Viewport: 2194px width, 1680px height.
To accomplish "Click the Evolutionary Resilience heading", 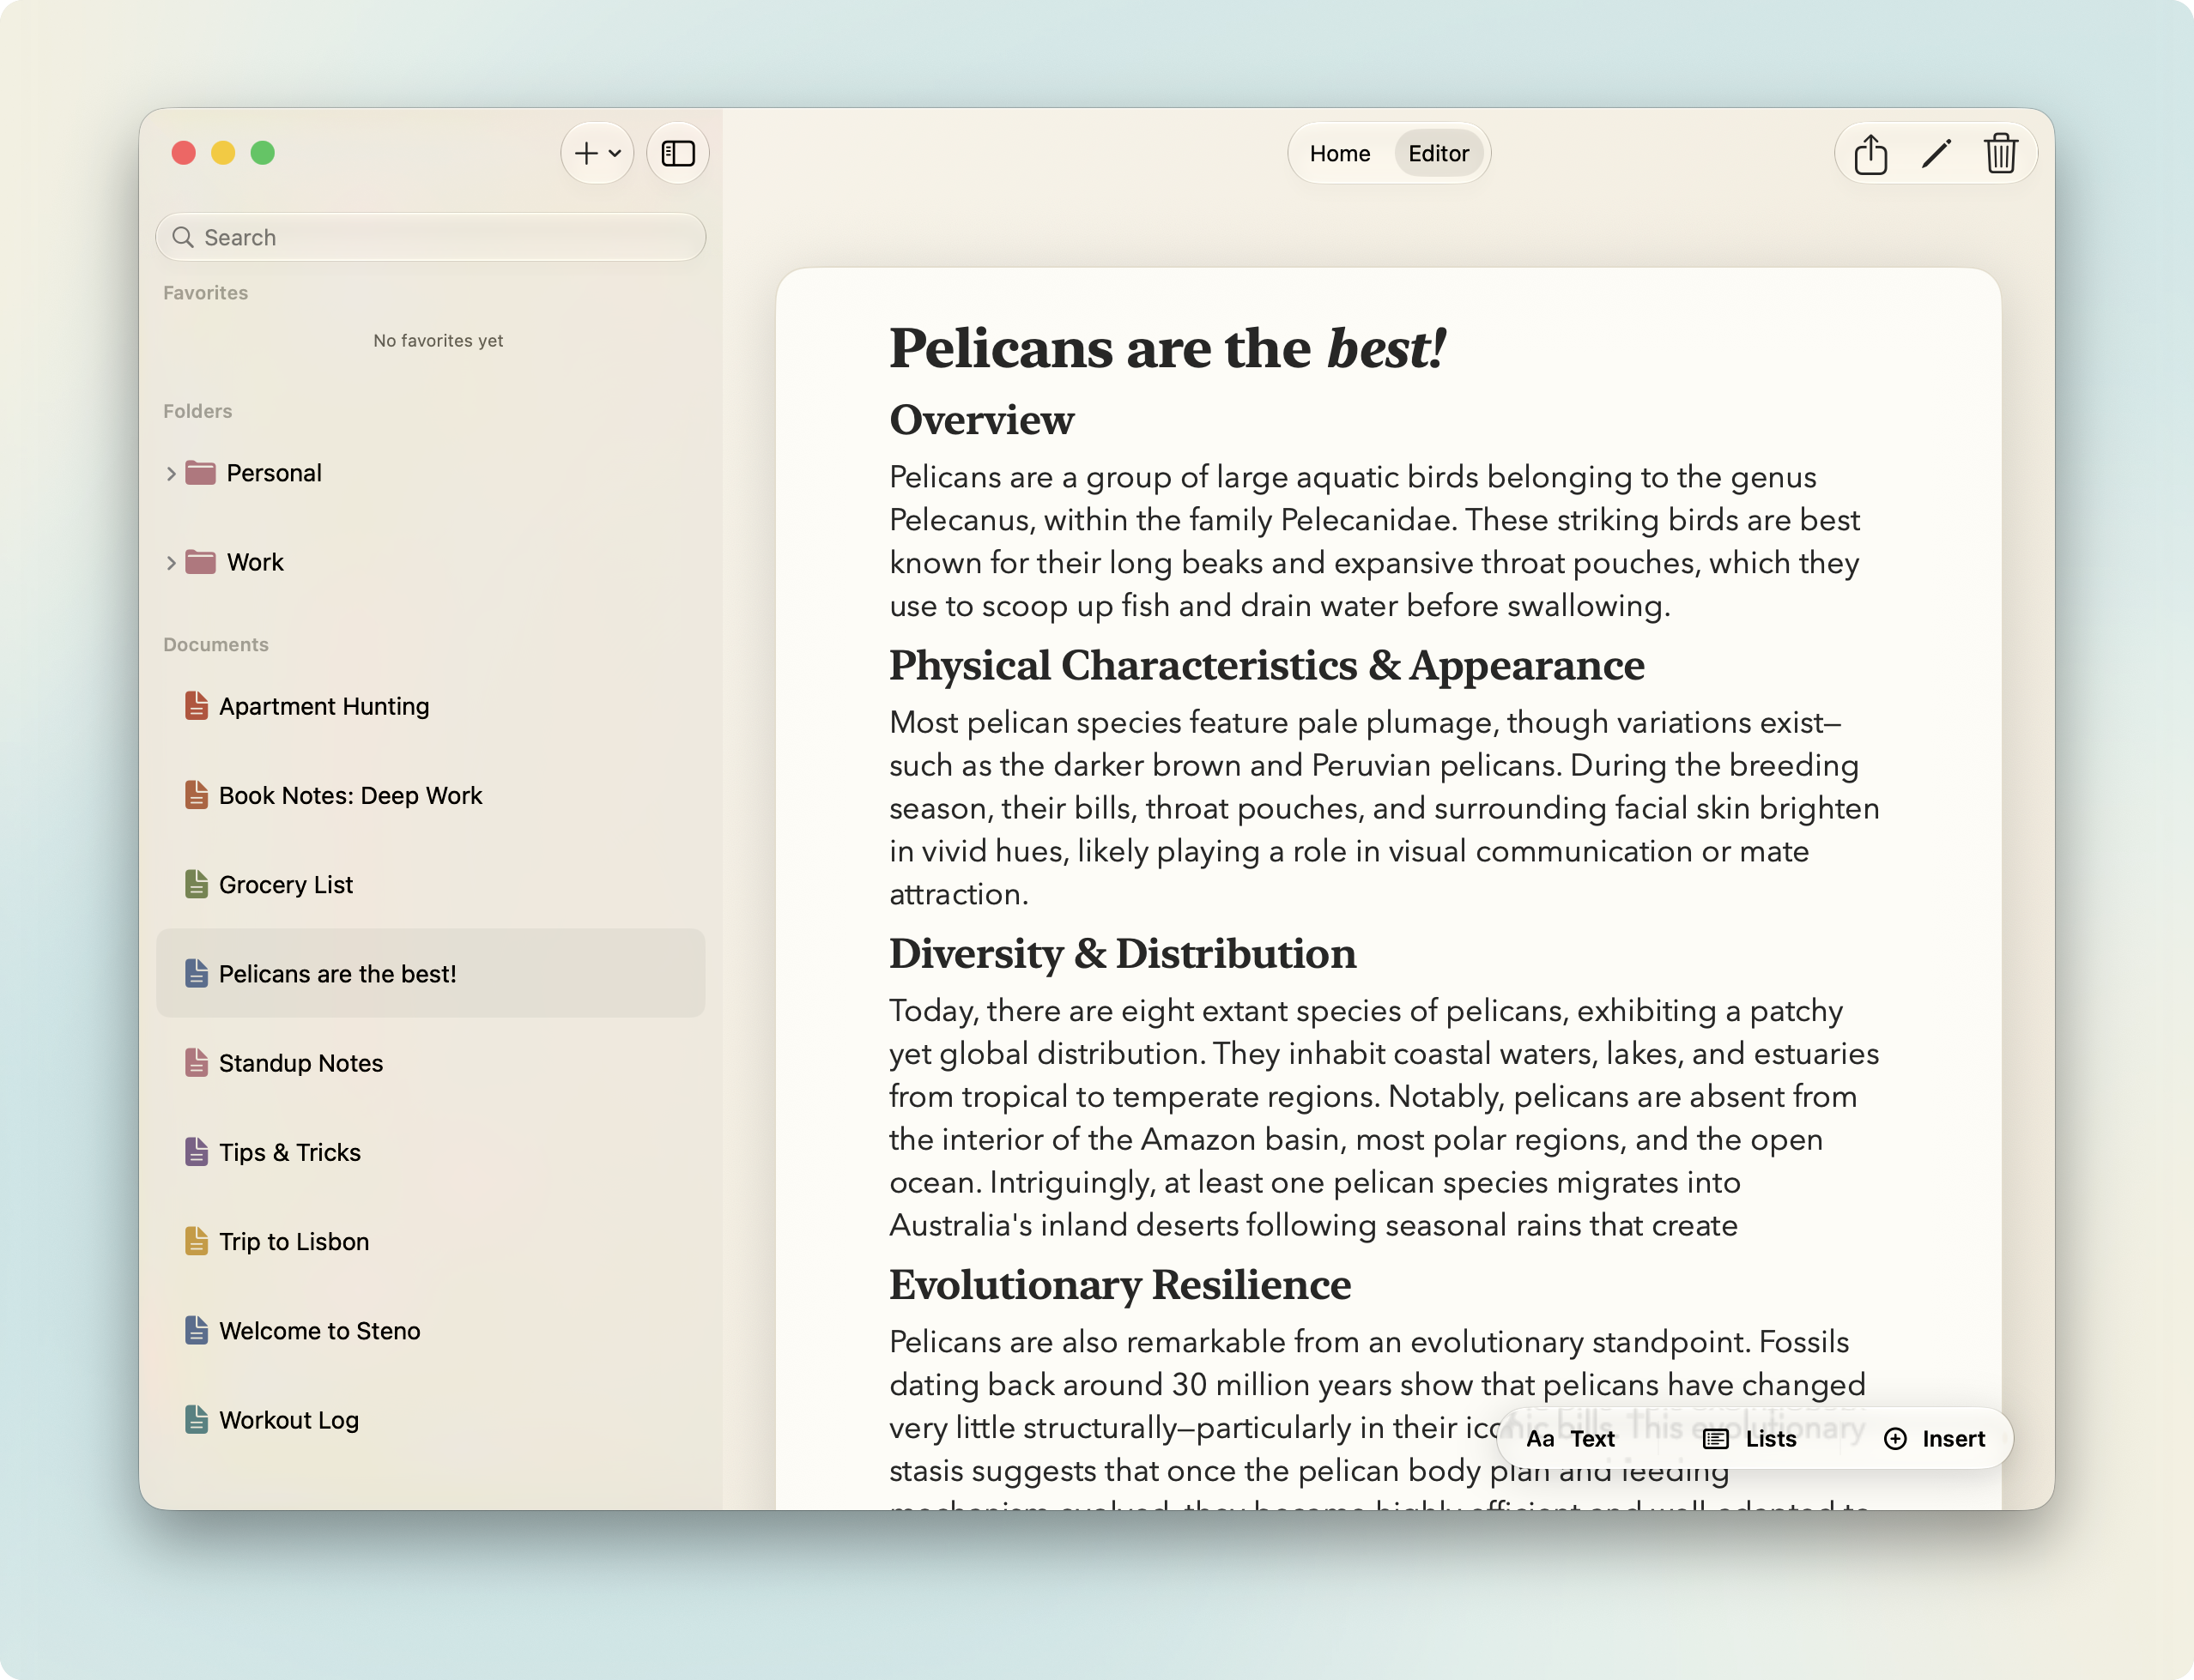I will pyautogui.click(x=1119, y=1285).
